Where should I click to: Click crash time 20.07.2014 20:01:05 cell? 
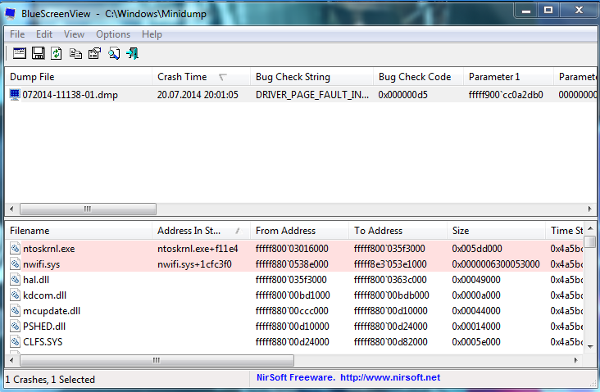point(198,95)
